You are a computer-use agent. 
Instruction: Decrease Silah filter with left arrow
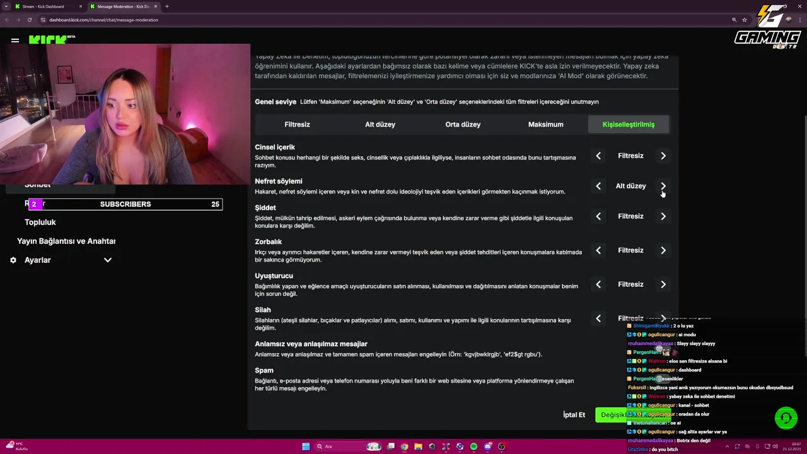click(598, 318)
